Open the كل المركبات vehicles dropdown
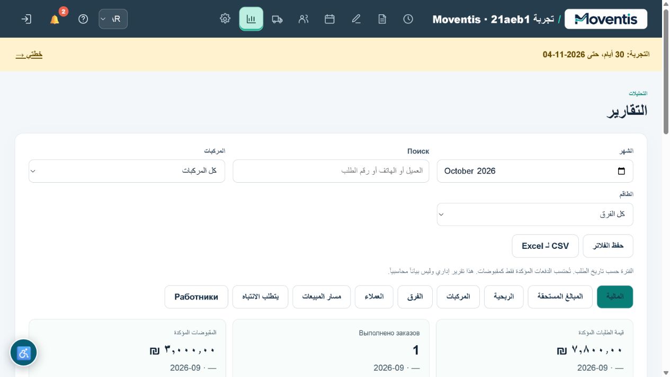This screenshot has width=670, height=377. tap(127, 171)
